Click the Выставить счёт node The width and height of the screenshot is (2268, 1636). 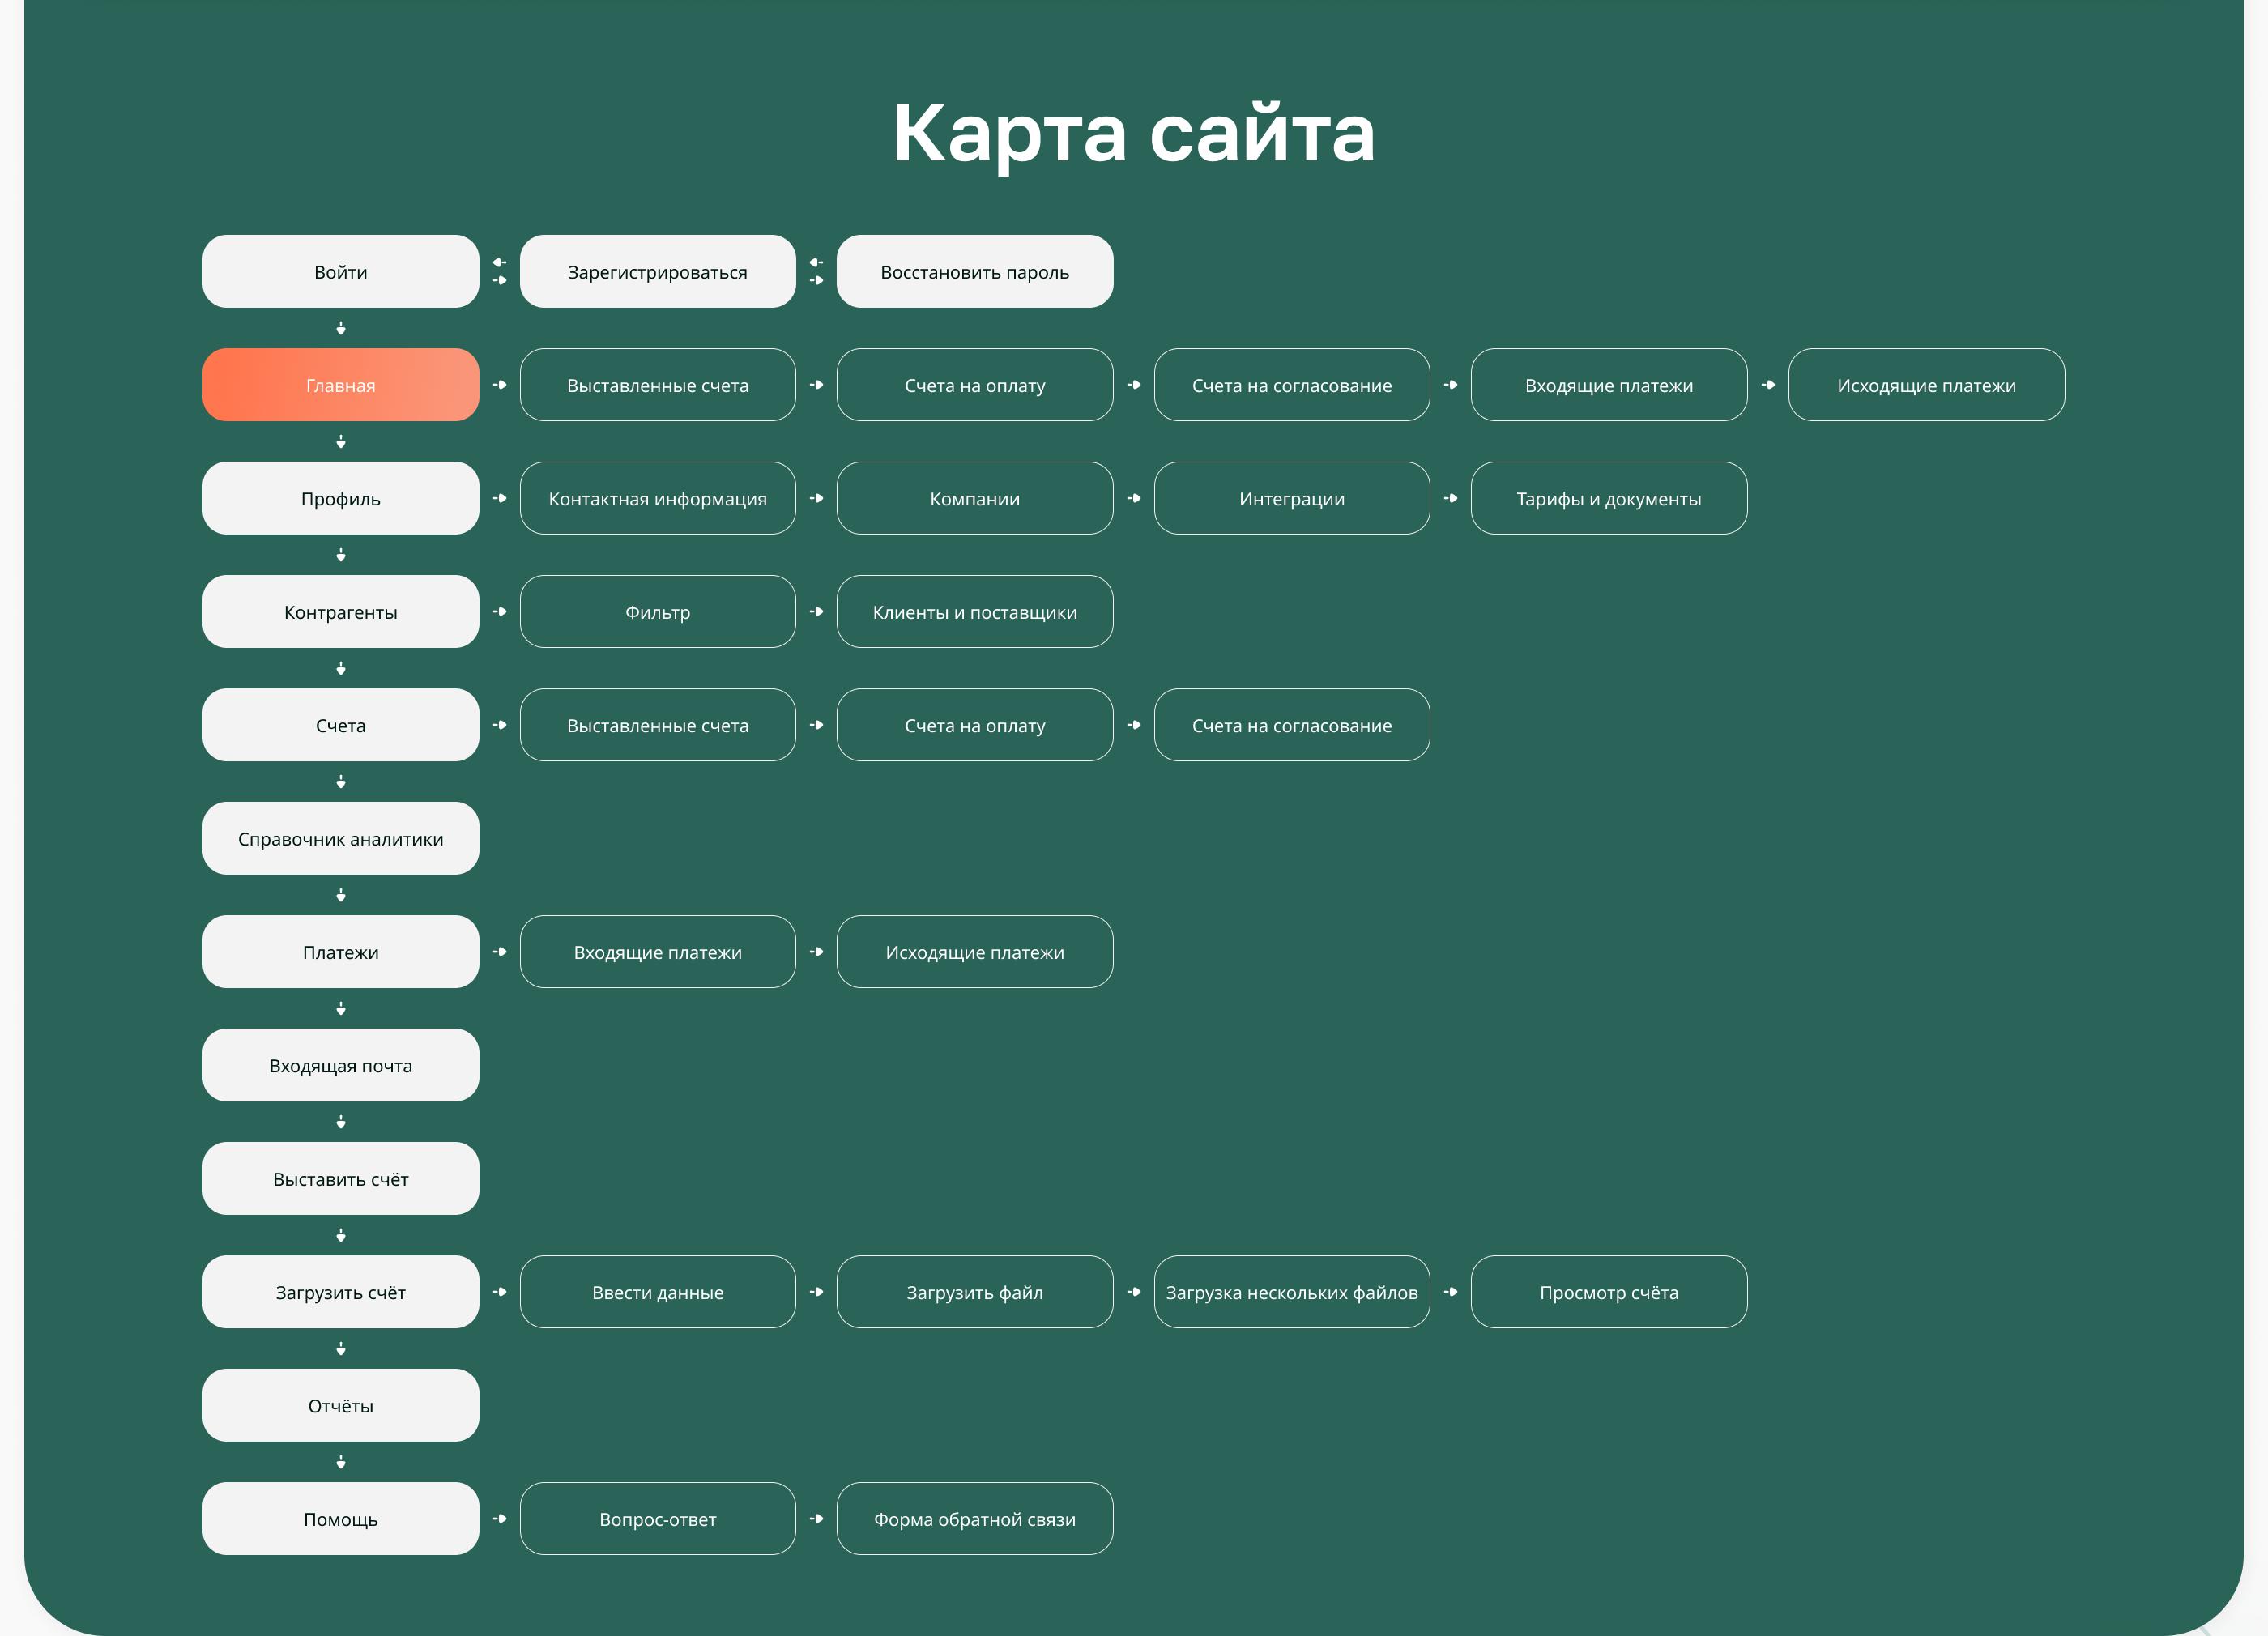[x=340, y=1179]
